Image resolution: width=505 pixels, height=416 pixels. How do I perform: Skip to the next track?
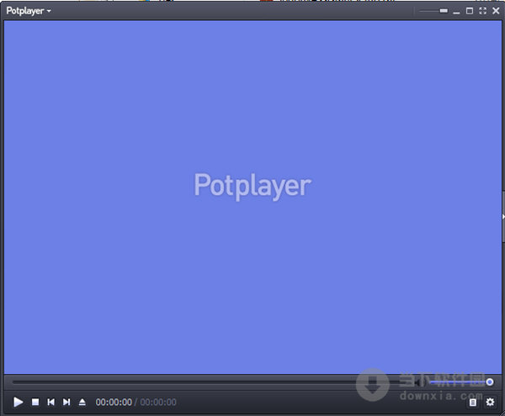(66, 402)
